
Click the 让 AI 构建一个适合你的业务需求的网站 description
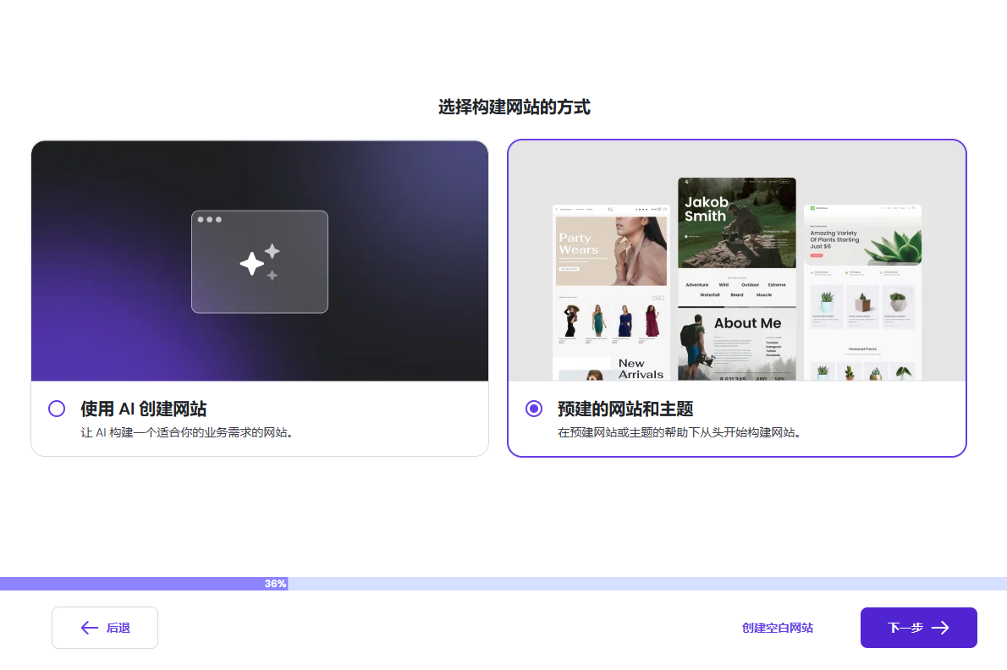187,432
